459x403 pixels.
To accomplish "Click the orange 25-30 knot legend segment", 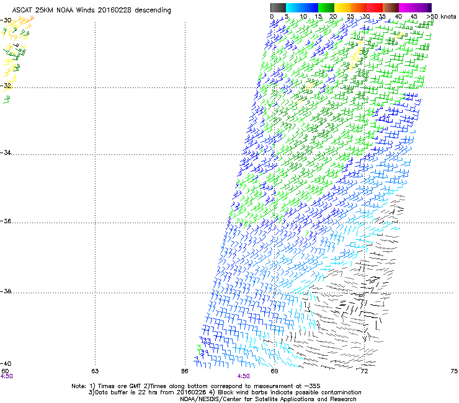I will pyautogui.click(x=359, y=7).
